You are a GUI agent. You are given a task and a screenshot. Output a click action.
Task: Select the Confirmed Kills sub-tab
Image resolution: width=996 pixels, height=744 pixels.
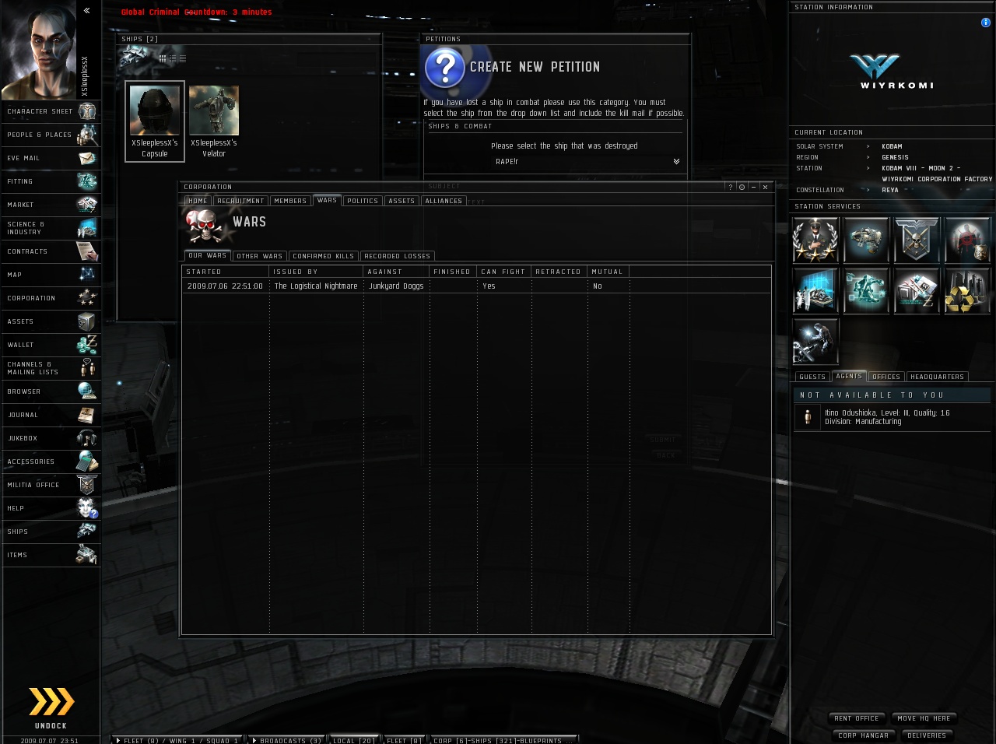coord(324,256)
